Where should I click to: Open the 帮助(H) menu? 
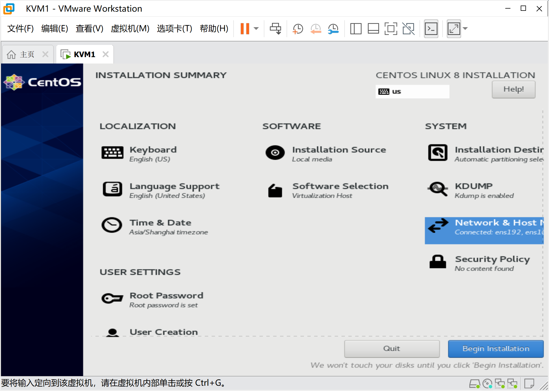214,28
